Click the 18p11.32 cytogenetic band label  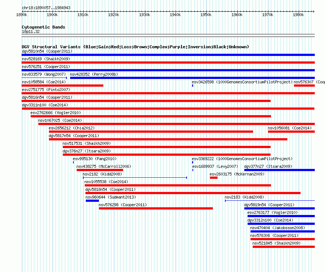31,31
